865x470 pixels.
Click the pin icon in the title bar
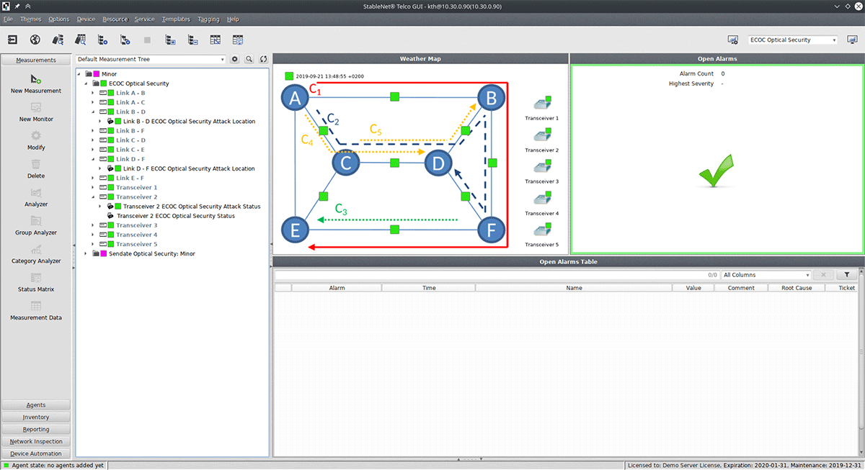coord(16,6)
